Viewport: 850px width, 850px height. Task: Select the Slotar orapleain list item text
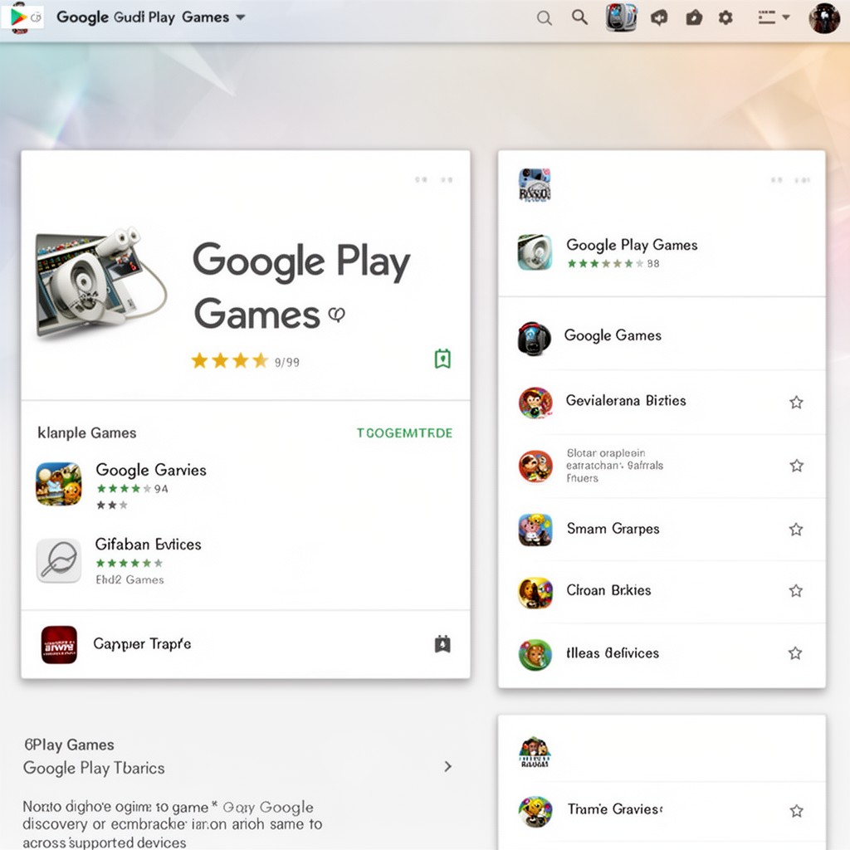coord(615,466)
